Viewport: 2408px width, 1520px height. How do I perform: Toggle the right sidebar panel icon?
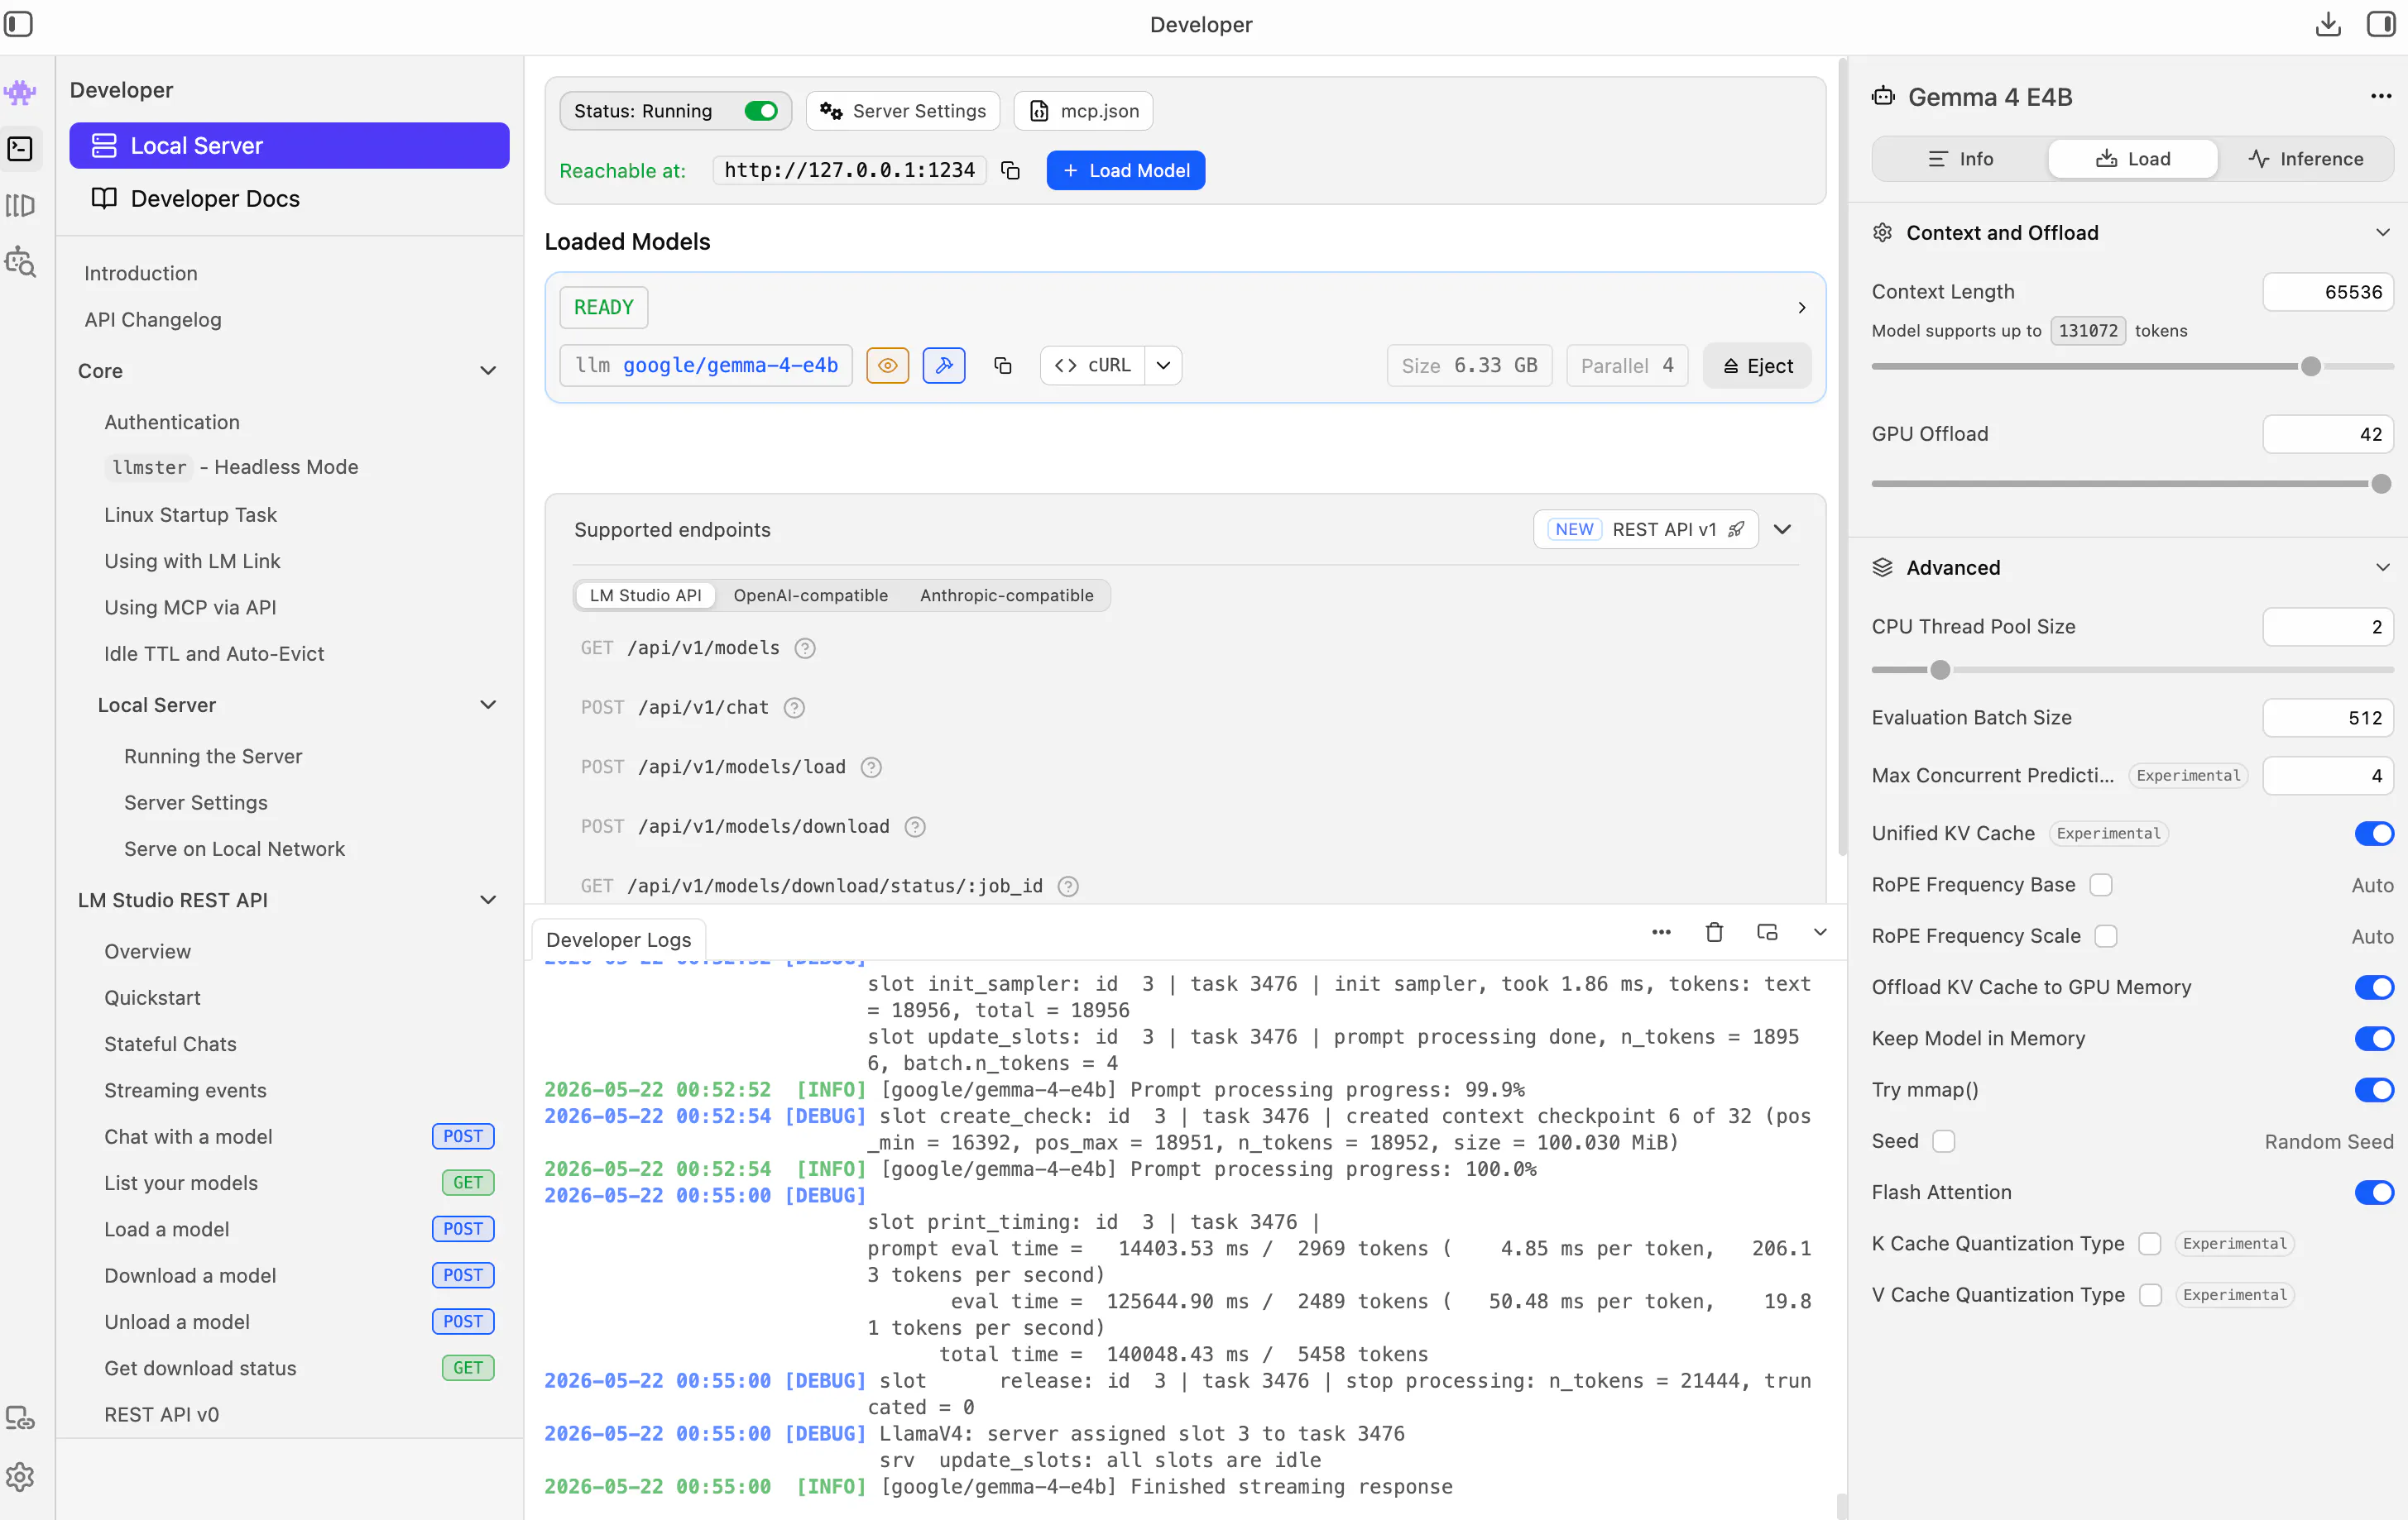coord(2381,24)
